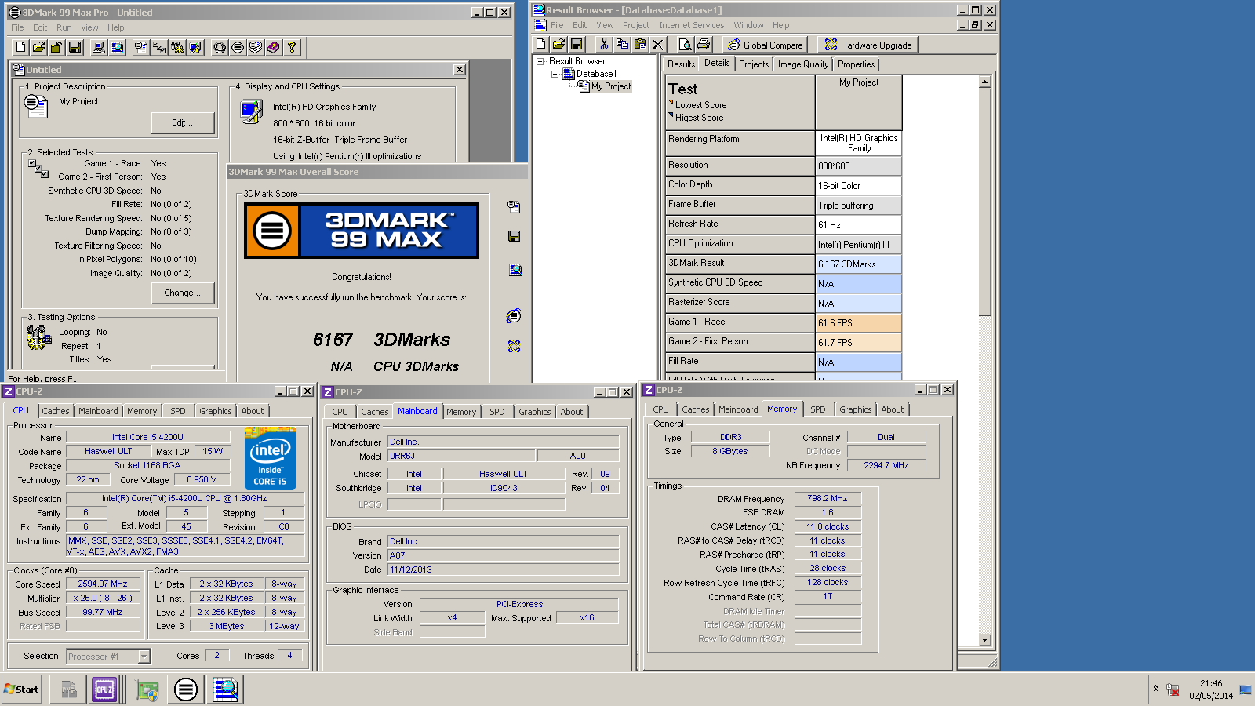Click Print Preview icon in Result Browser
Screen dimensions: 1255x706
(686, 45)
